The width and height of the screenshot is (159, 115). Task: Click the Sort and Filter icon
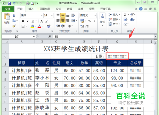point(132,15)
